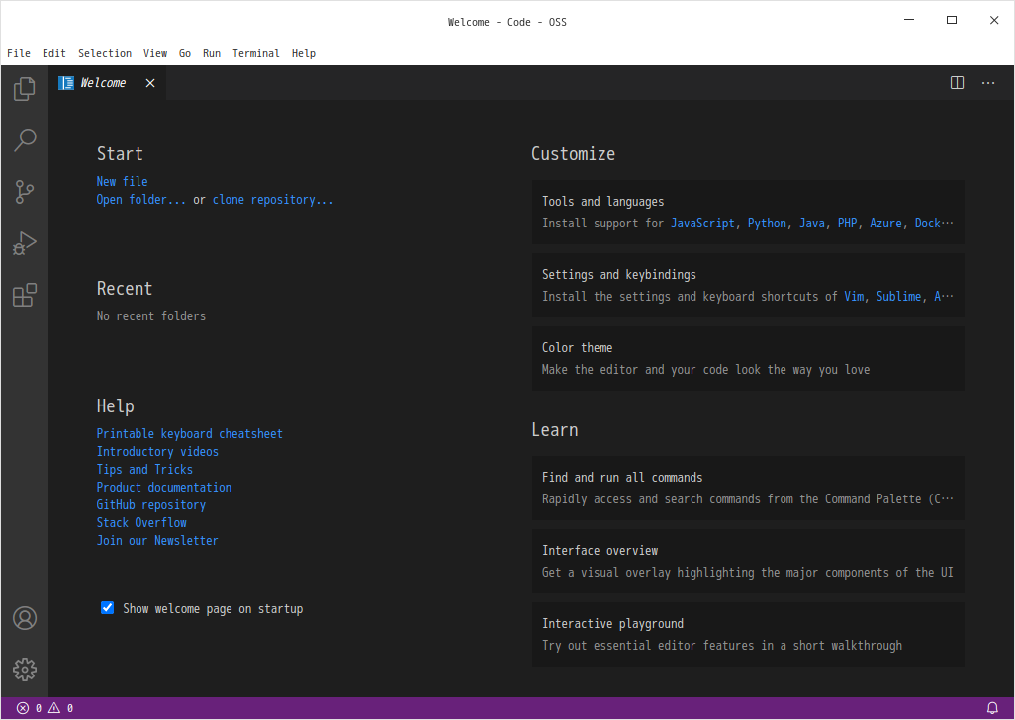Viewport: 1015px width, 720px height.
Task: Uncheck Show welcome page on startup
Action: [x=108, y=608]
